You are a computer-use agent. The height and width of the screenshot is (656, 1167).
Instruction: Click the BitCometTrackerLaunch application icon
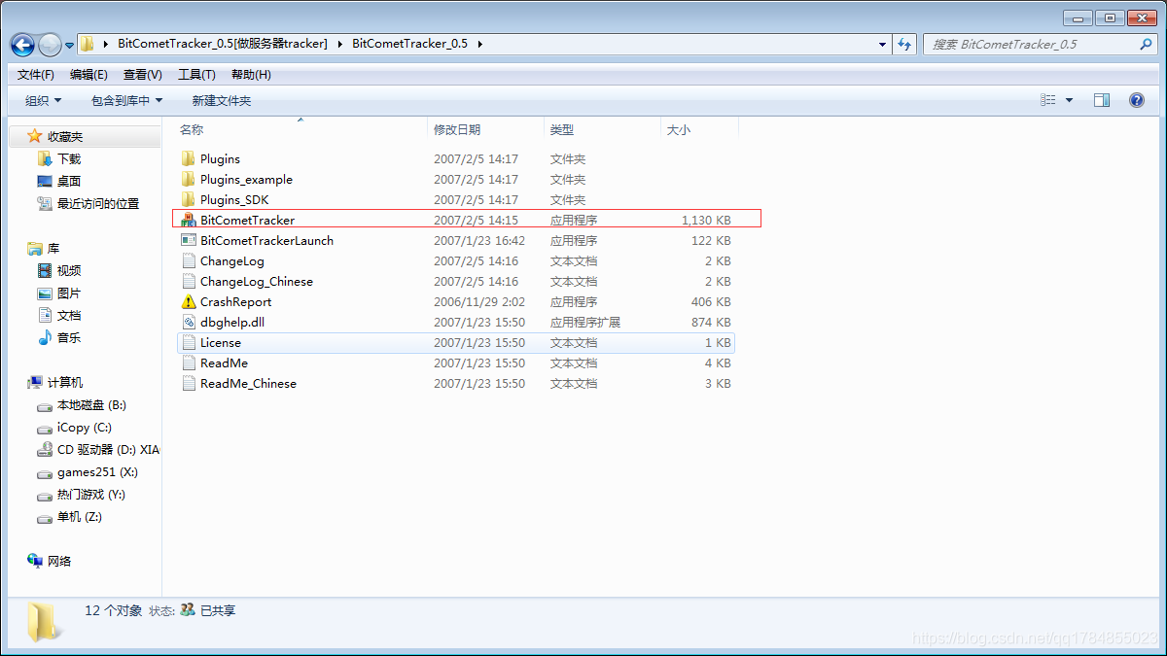click(x=189, y=240)
